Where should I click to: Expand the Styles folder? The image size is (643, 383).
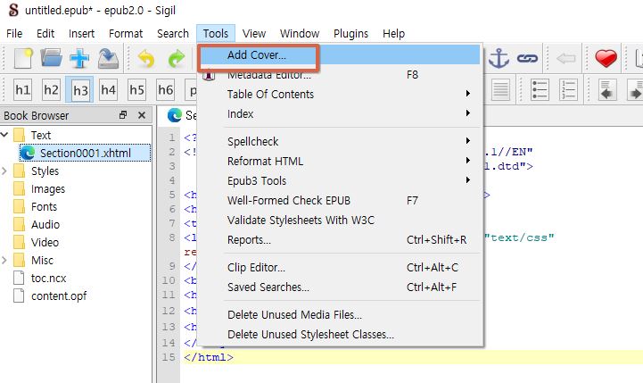[4, 171]
